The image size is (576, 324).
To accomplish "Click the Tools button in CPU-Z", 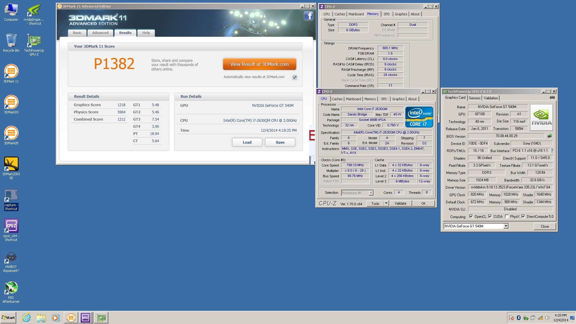I will click(375, 203).
